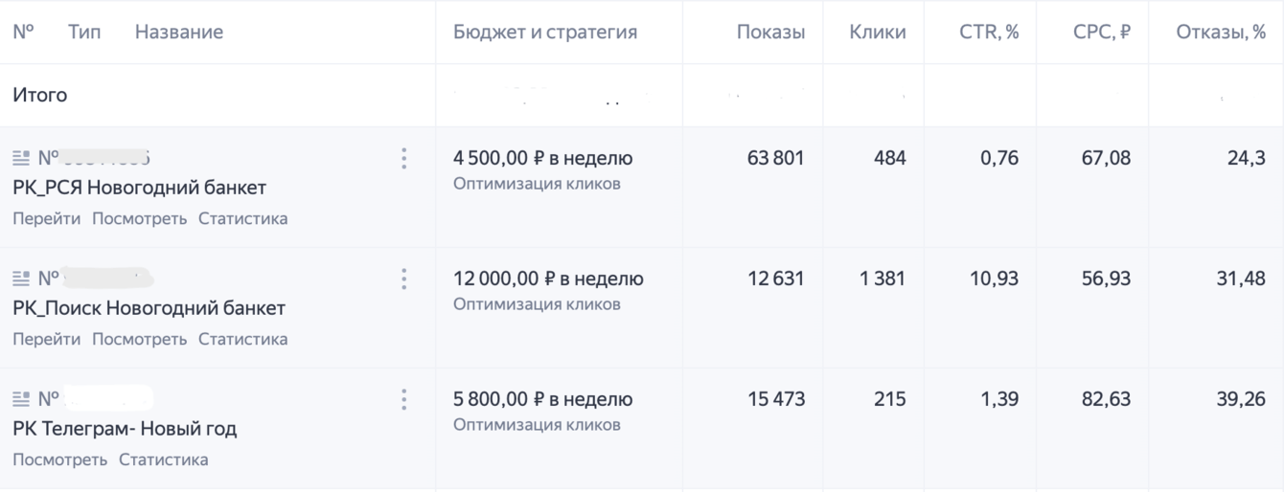Open three-dot menu for РК Телеграм- Новый год
Screen dimensions: 1284x492
403,399
